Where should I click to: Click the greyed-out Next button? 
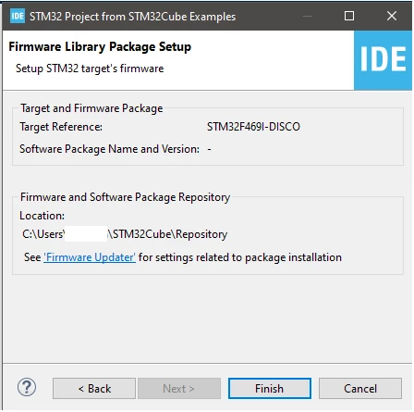[x=179, y=389]
